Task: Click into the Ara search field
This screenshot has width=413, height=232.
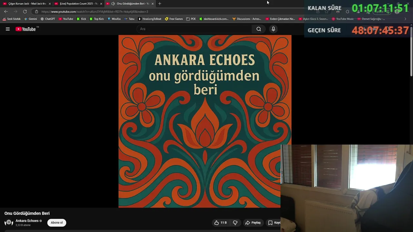Action: point(195,29)
